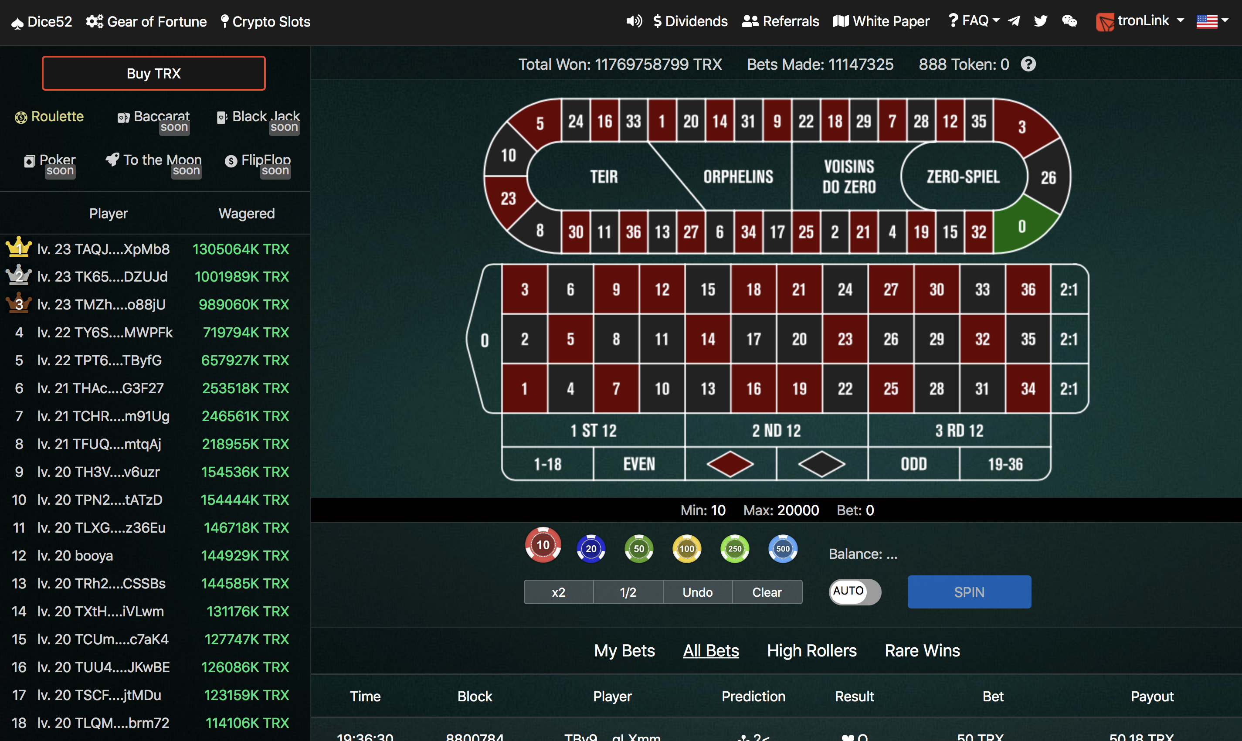Open the Twitter bird icon
The image size is (1242, 741).
pos(1041,21)
